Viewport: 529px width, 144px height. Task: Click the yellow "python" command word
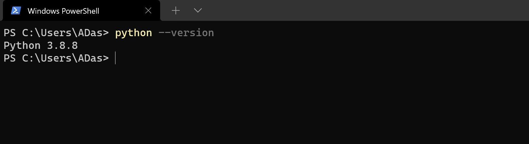[133, 33]
